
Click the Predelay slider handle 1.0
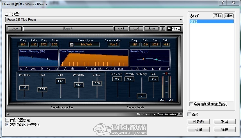point(24,88)
